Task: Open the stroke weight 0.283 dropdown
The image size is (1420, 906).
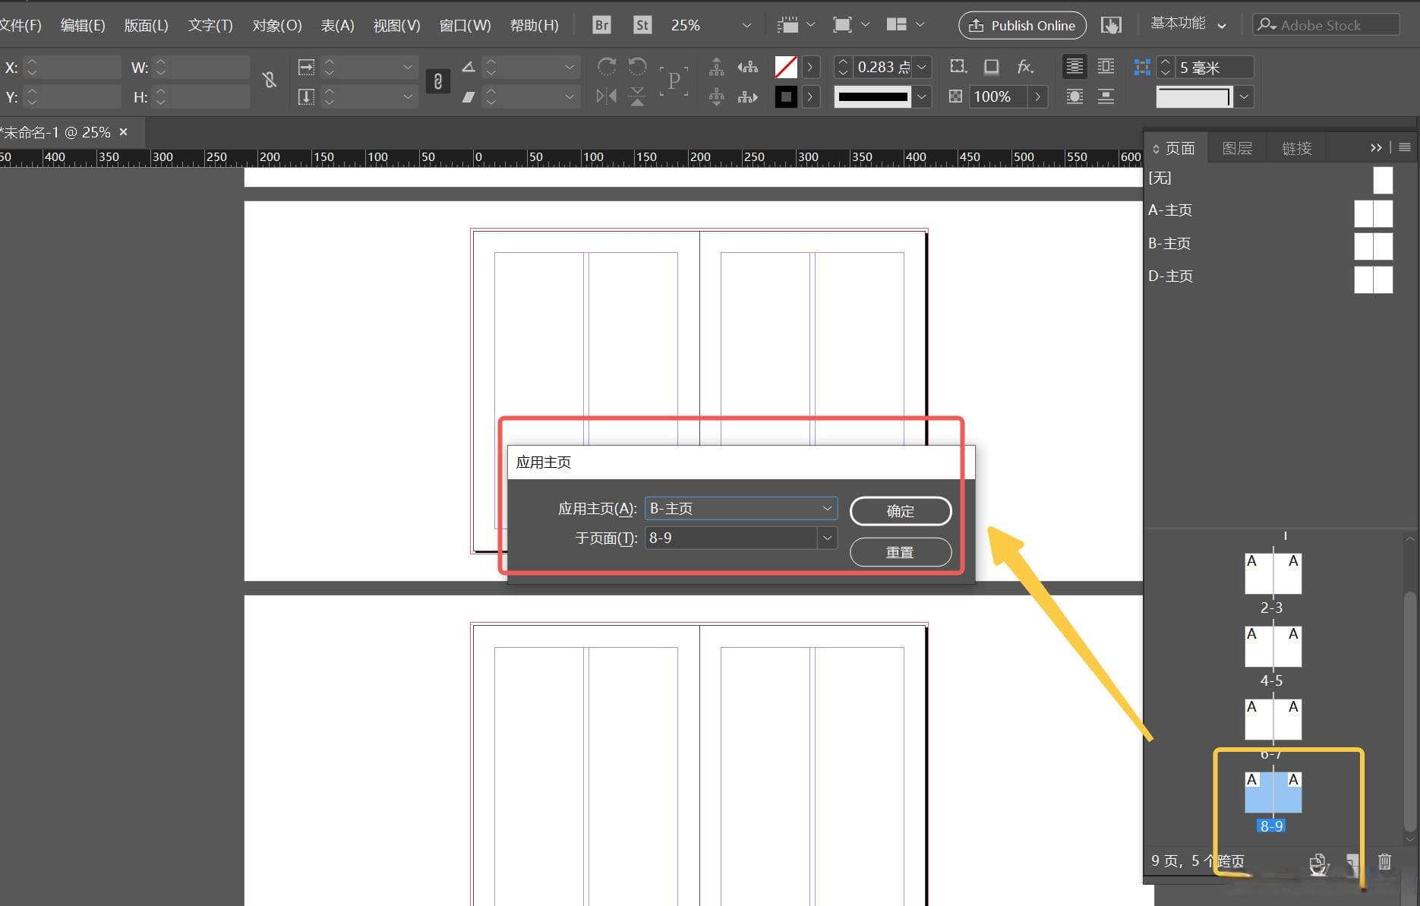Action: click(x=922, y=67)
